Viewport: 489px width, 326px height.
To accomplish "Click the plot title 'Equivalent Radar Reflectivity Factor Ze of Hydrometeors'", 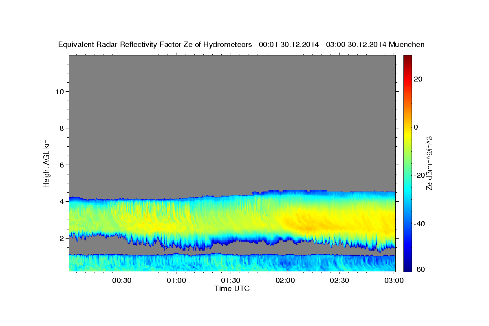I will click(x=155, y=44).
